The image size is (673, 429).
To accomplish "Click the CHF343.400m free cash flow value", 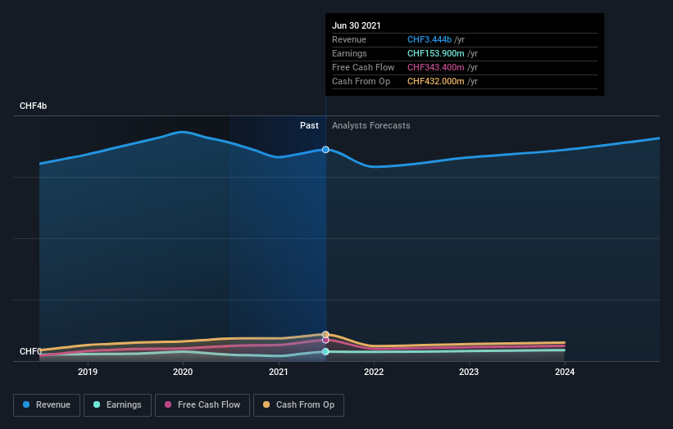I will [x=435, y=67].
